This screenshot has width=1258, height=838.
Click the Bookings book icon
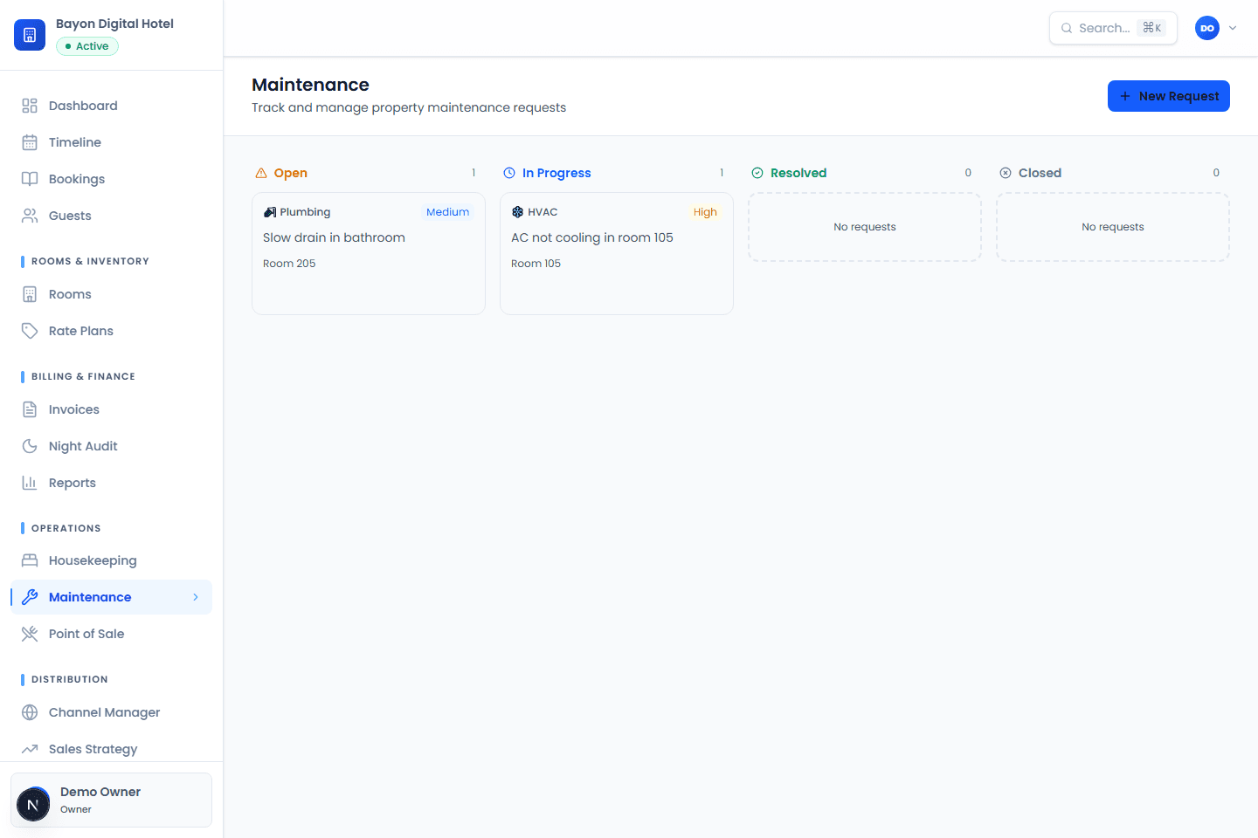[30, 179]
